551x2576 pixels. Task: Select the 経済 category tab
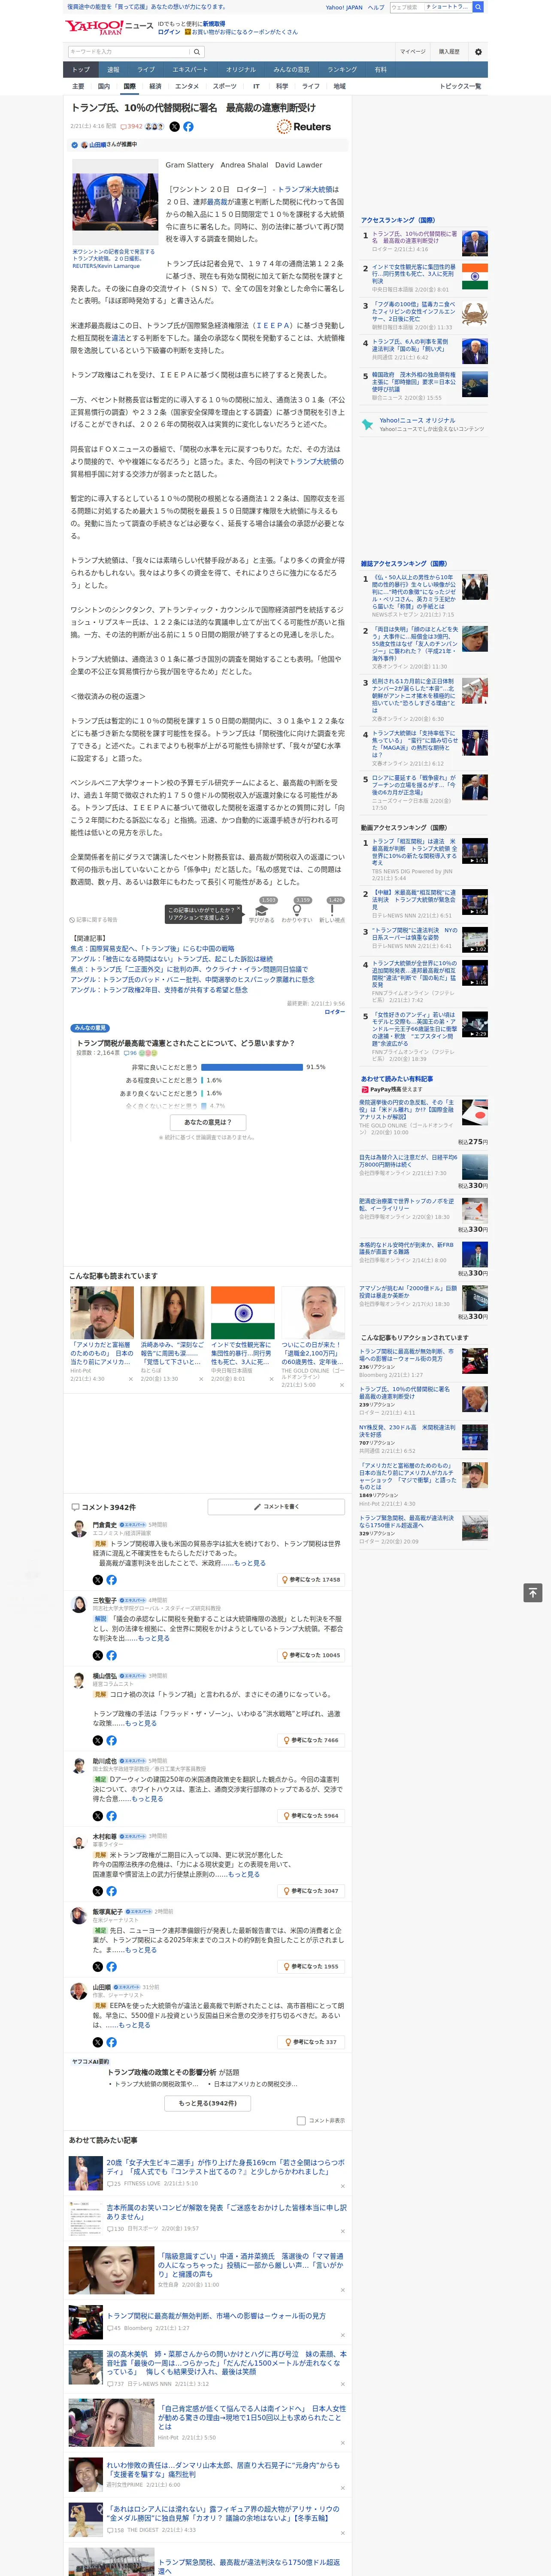click(x=155, y=87)
